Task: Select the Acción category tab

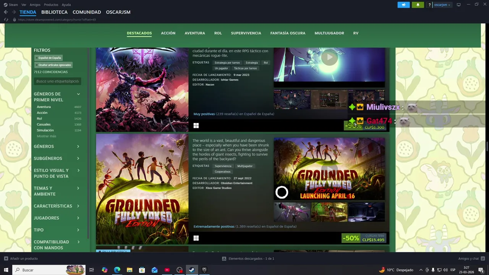Action: (168, 33)
